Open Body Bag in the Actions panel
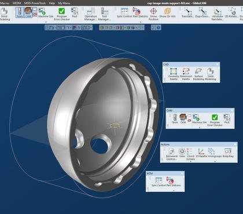Viewport: 243px width, 214px height. (x=228, y=153)
